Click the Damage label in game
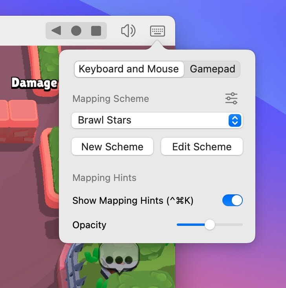286x288 pixels. tap(34, 83)
